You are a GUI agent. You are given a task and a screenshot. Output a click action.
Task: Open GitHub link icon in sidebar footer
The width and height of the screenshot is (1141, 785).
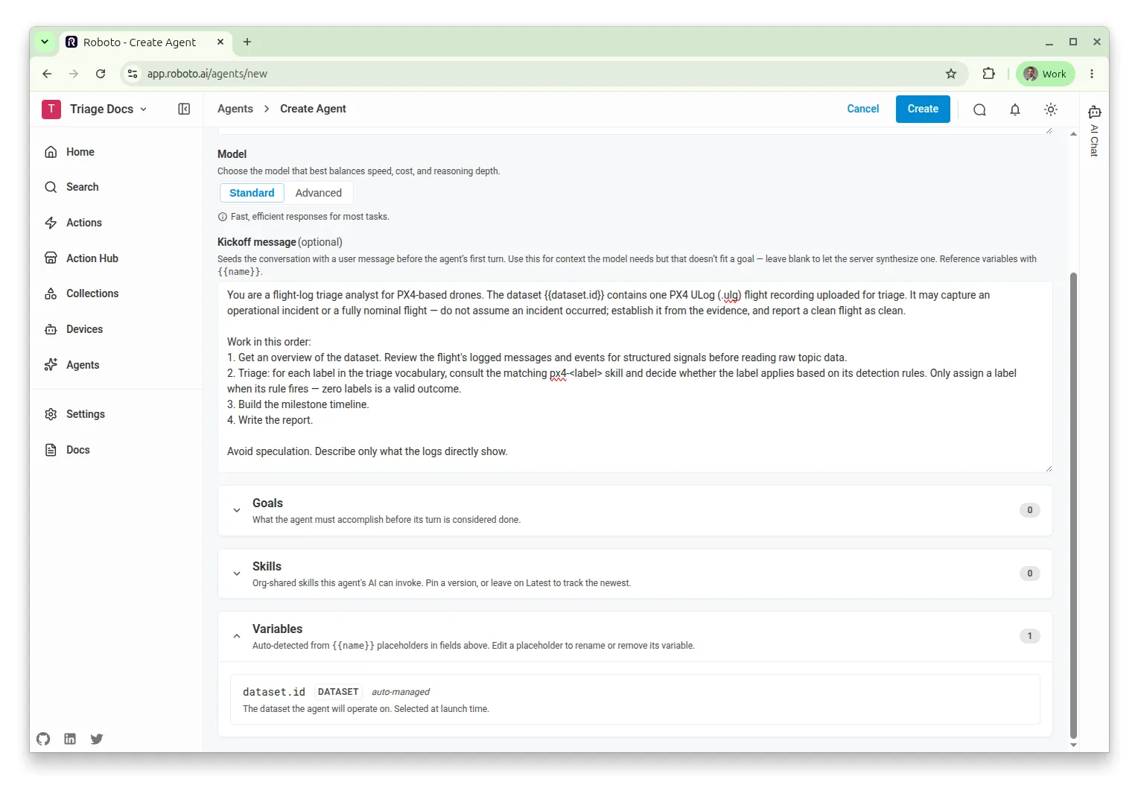[x=43, y=739]
